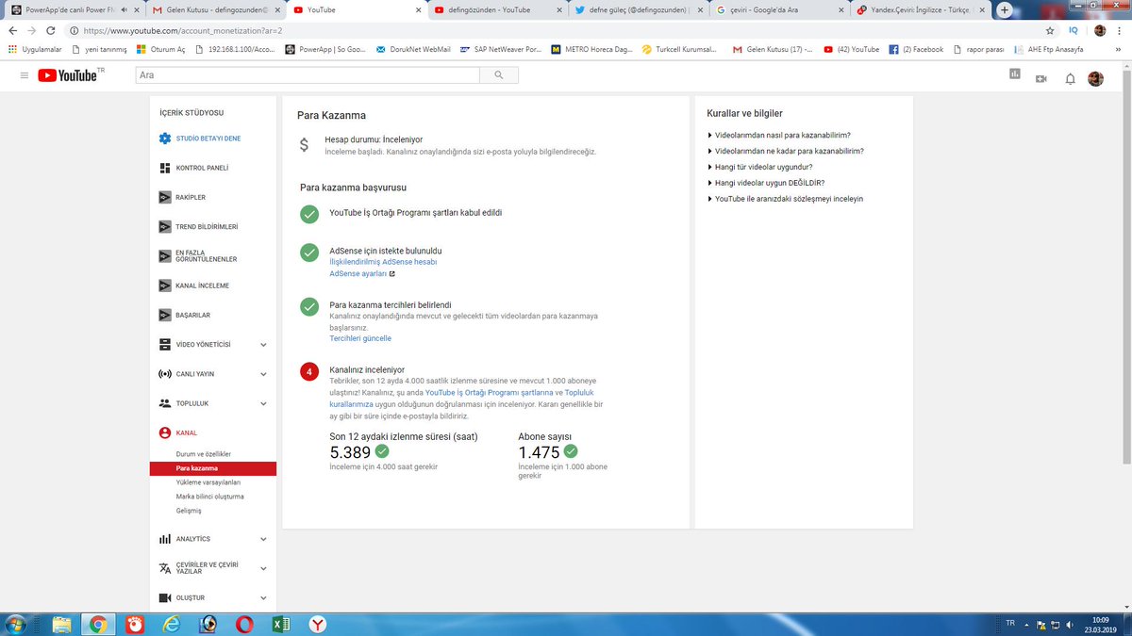Click the Kontrol Paneli grid icon
The image size is (1132, 636).
click(165, 168)
